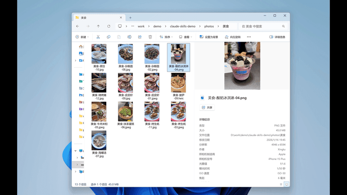Open the 查看 view dropdown
Viewport: 347px width, 195px height.
(x=186, y=37)
